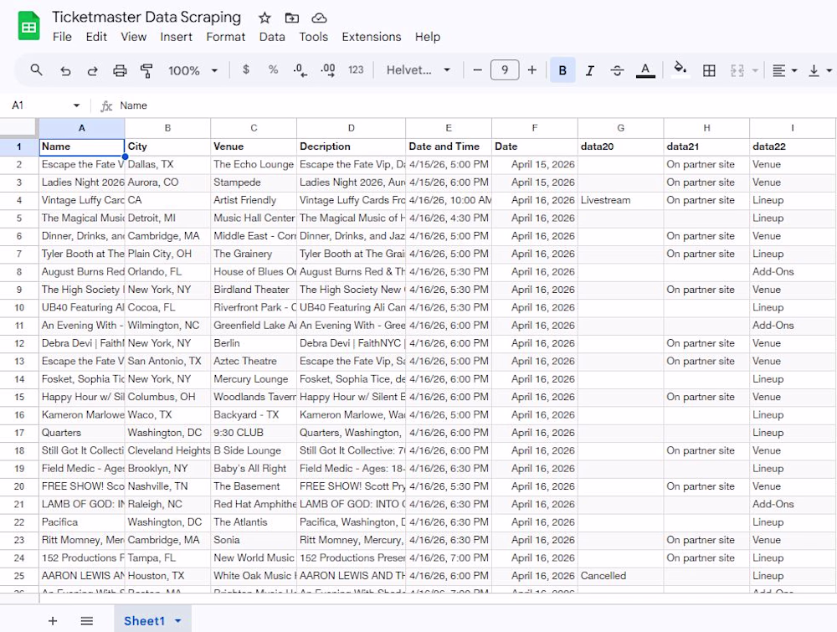
Task: Open the search menus magnifier
Action: tap(36, 70)
